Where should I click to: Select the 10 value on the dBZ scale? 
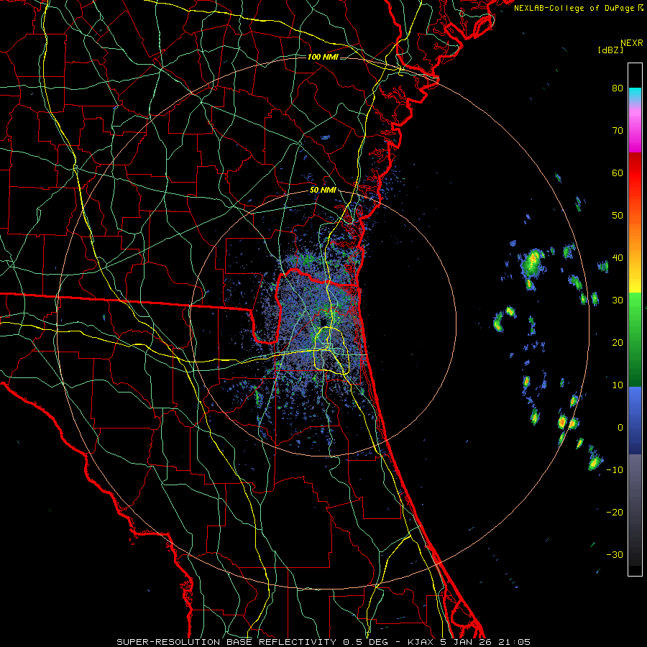click(x=618, y=385)
